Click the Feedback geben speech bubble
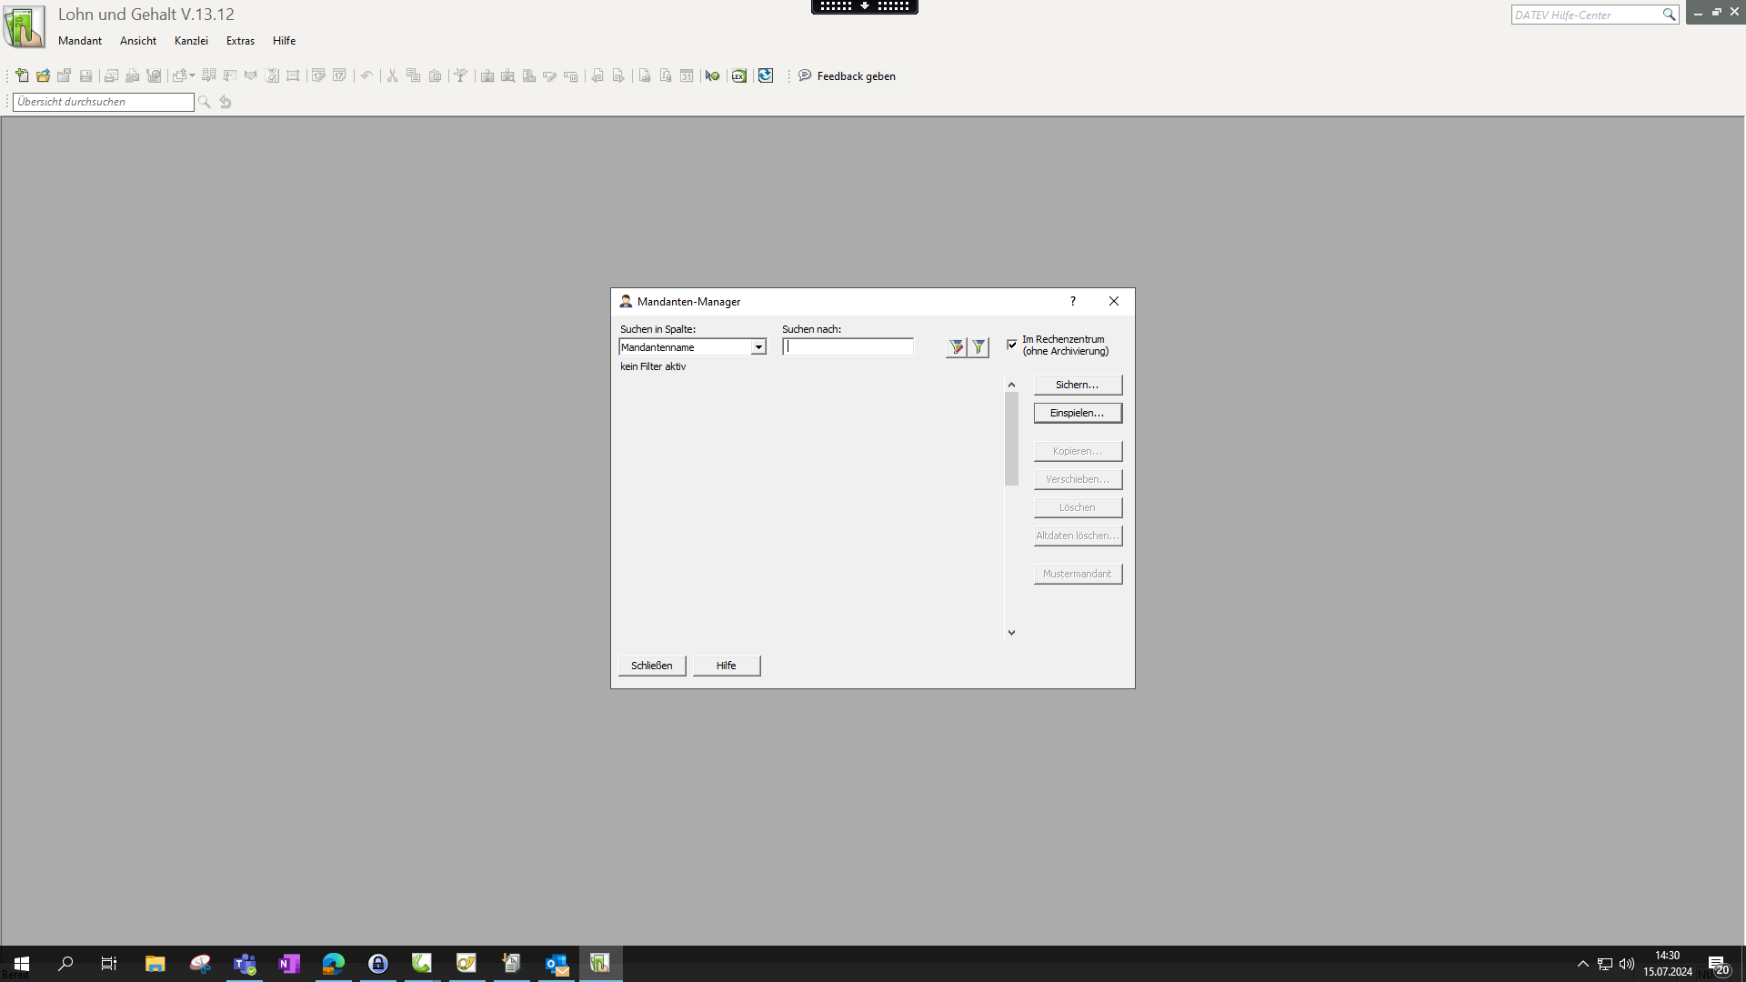This screenshot has width=1746, height=982. pyautogui.click(x=805, y=75)
